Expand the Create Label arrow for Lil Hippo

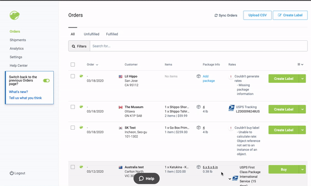coord(302,79)
